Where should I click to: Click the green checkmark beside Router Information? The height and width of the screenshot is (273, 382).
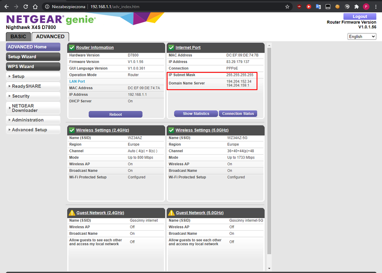pos(72,47)
